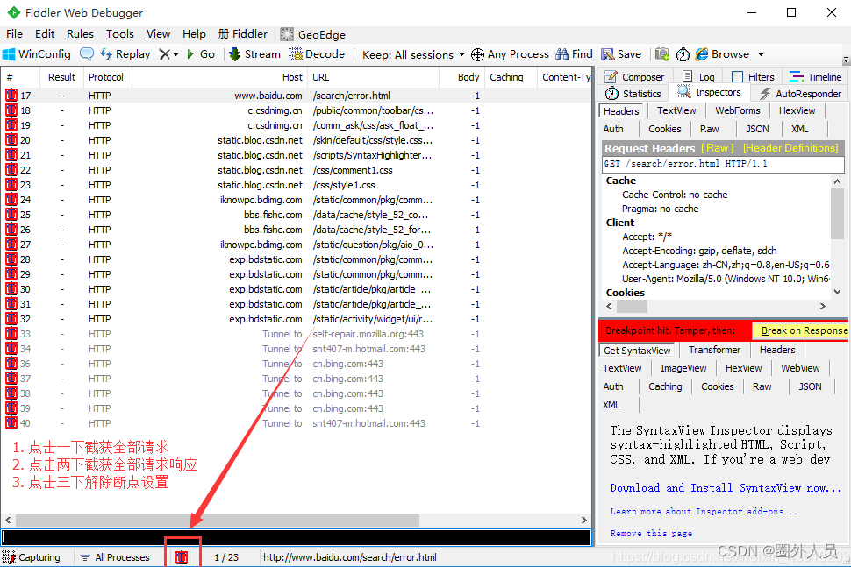Toggle Stream mode in toolbar
Image resolution: width=851 pixels, height=567 pixels.
click(x=254, y=54)
